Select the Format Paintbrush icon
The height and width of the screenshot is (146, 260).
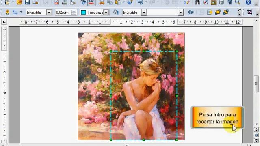click(130, 2)
